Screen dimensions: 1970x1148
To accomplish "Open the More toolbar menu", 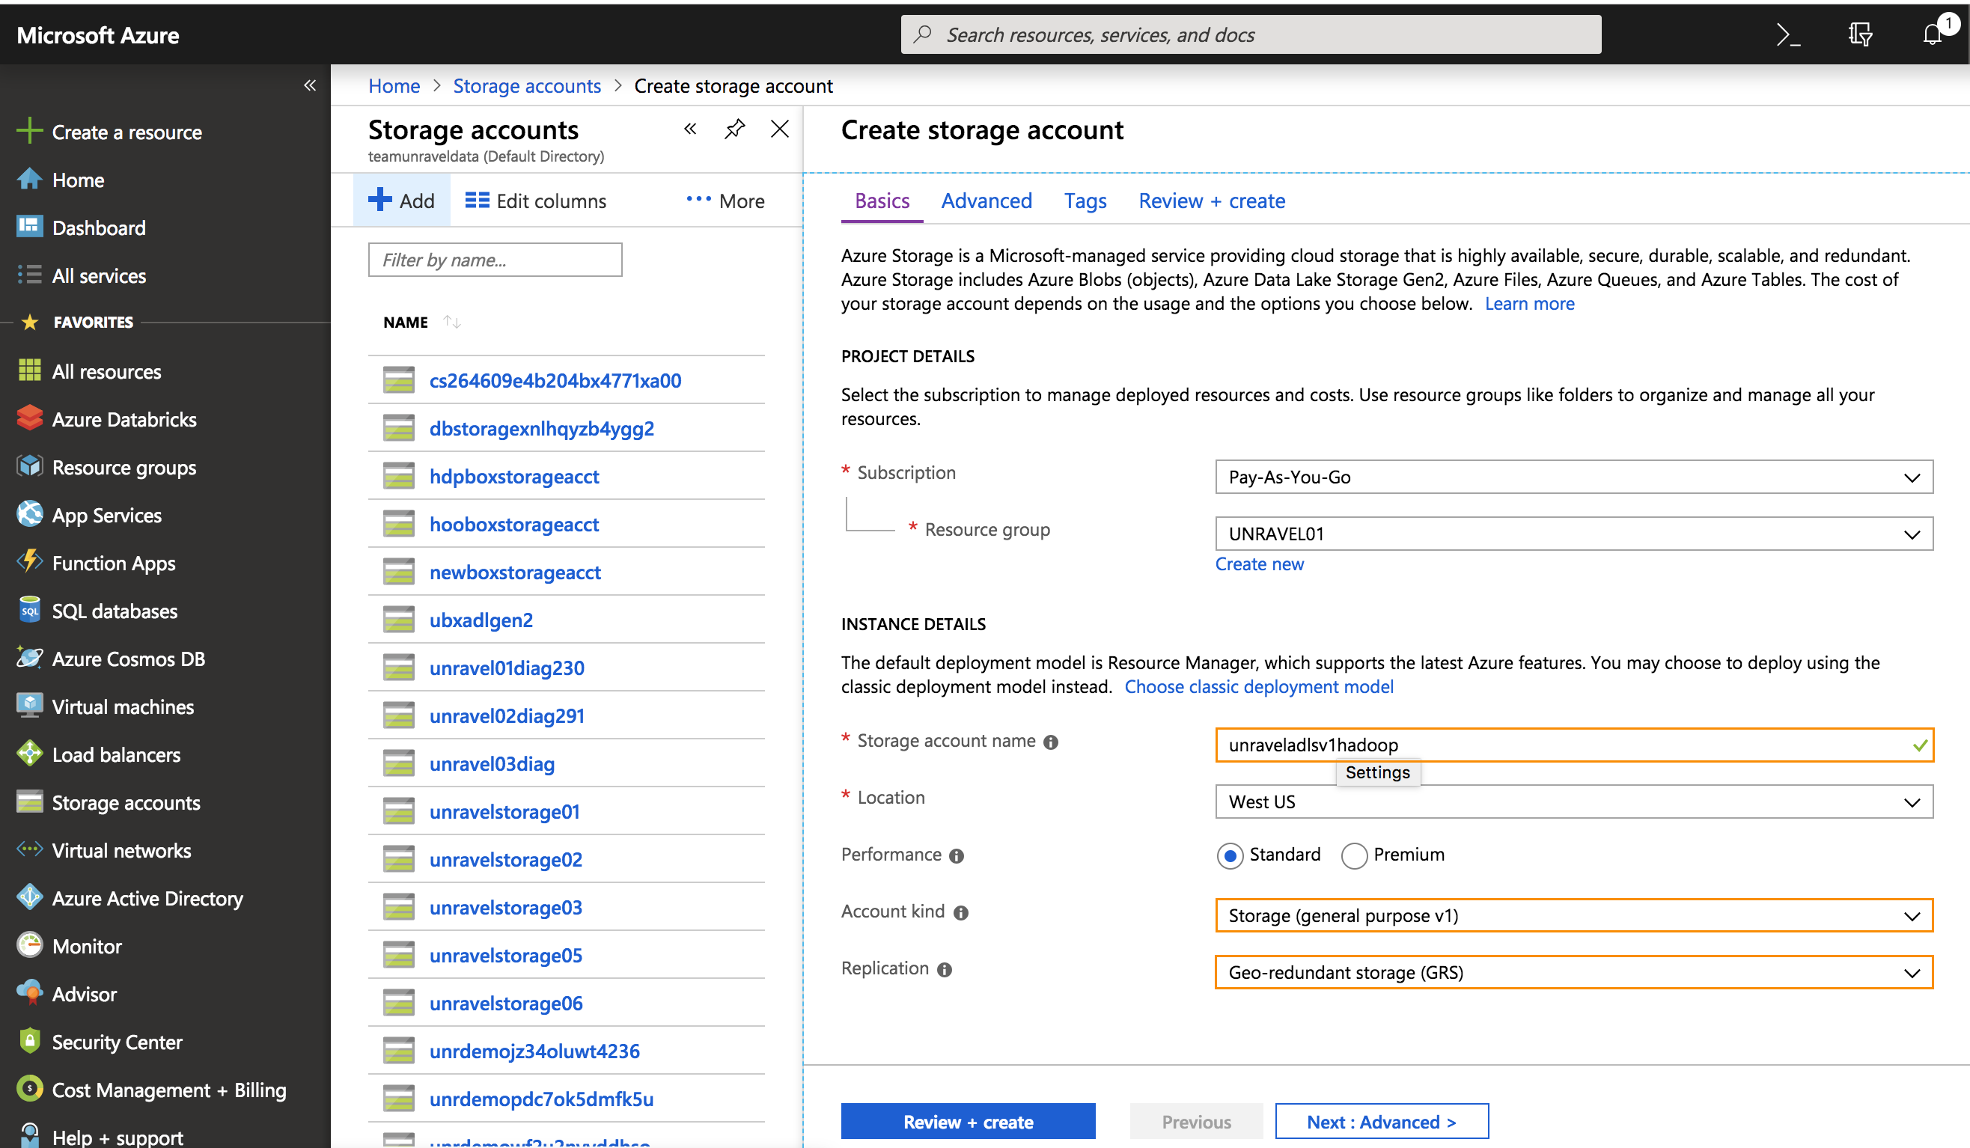I will pos(725,201).
